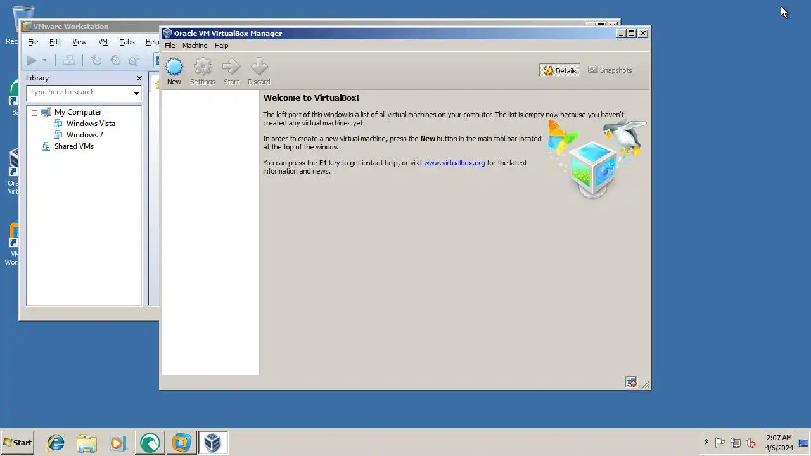Screen dimensions: 811x456
Task: Select Windows 7 virtual machine
Action: pyautogui.click(x=84, y=135)
